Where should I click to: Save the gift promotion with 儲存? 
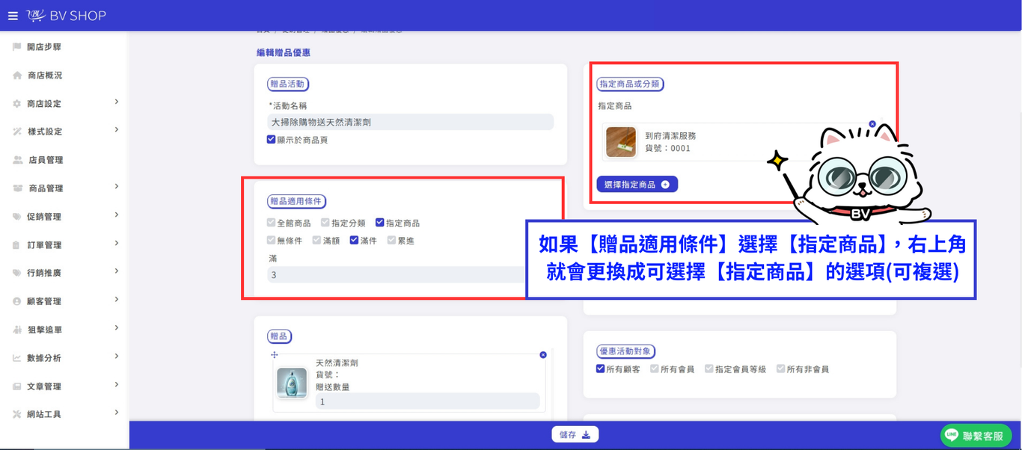[x=575, y=434]
